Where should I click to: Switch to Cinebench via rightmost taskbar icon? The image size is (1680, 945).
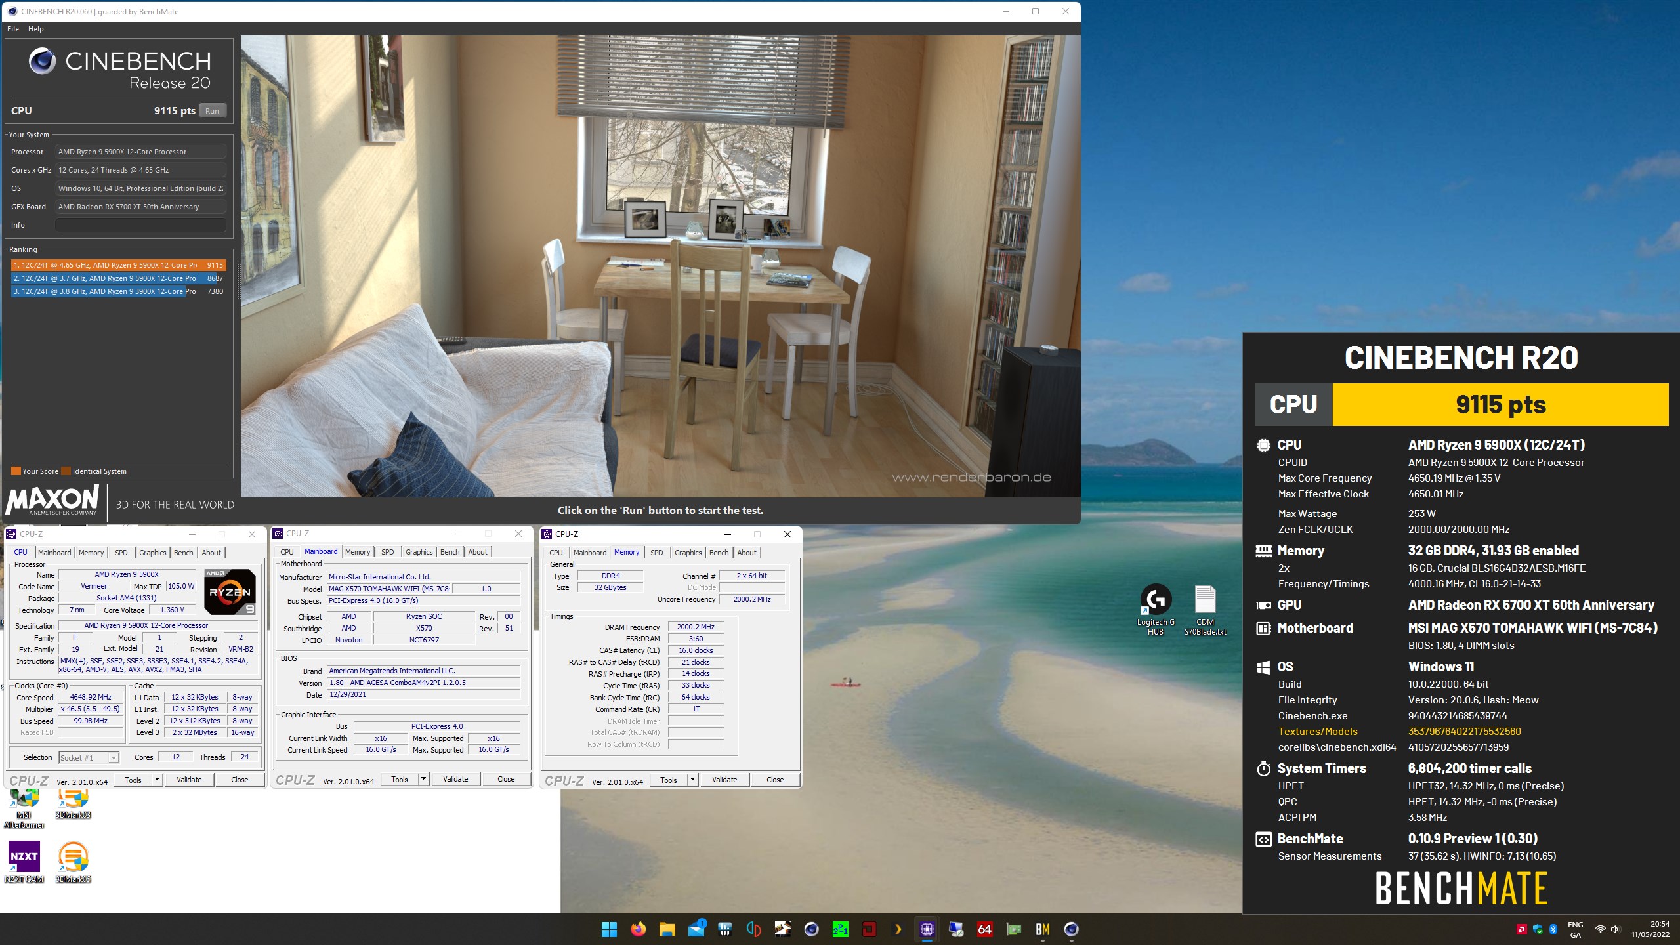(1071, 929)
